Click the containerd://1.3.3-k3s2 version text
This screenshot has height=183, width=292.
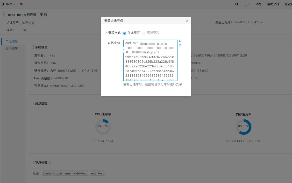[67, 86]
